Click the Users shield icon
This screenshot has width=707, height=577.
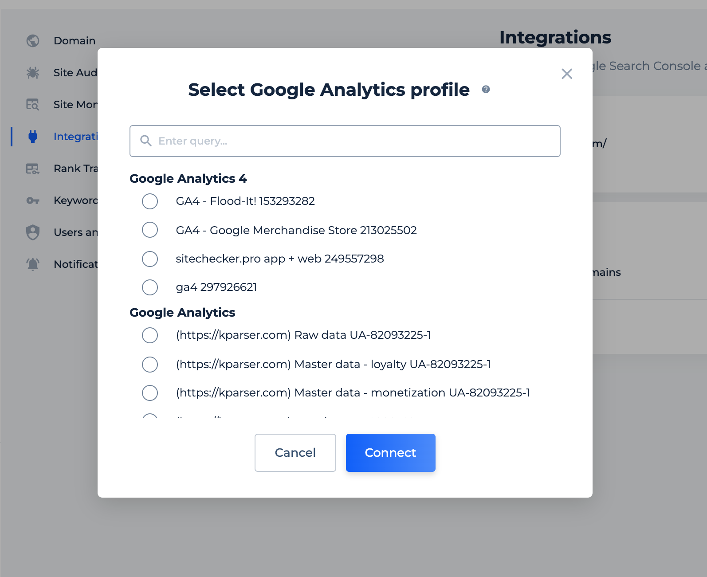(x=33, y=232)
